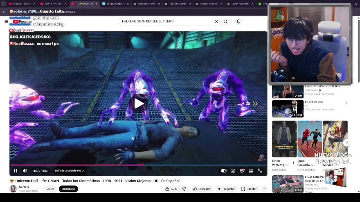Click the magnifier search button
The height and width of the screenshot is (202, 360).
[x=226, y=22]
